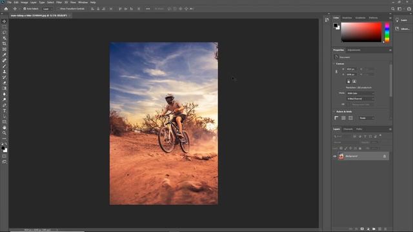The height and width of the screenshot is (232, 413).
Task: Click the Background layer lock icon
Action: (385, 156)
